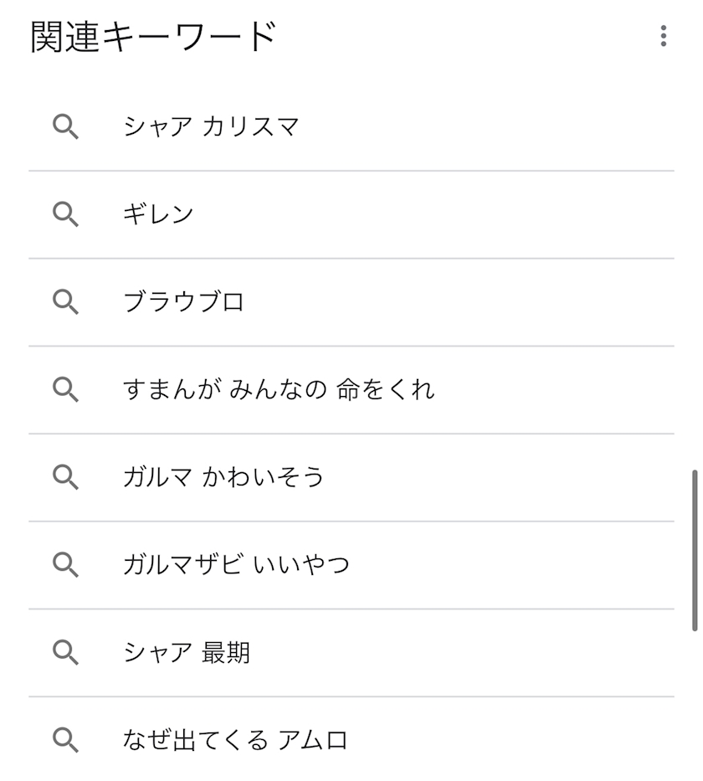Click search icon beside ガルマ かわいそう

coord(66,477)
